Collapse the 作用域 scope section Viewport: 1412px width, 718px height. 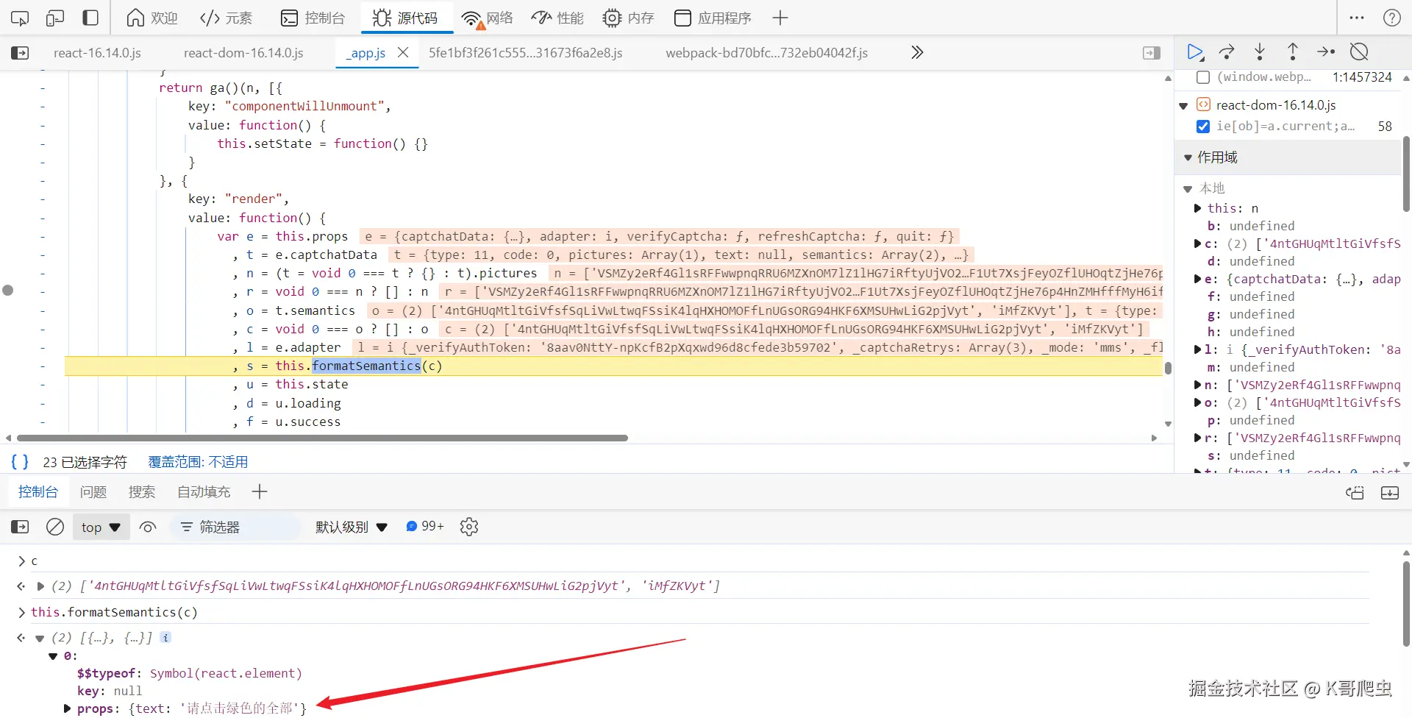1188,157
